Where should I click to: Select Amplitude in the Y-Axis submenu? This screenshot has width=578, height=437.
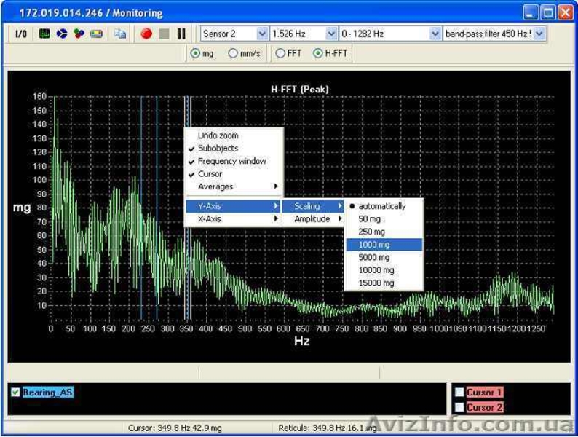tap(313, 219)
